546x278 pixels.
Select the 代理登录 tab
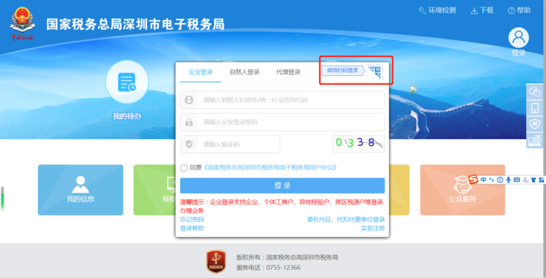(288, 72)
